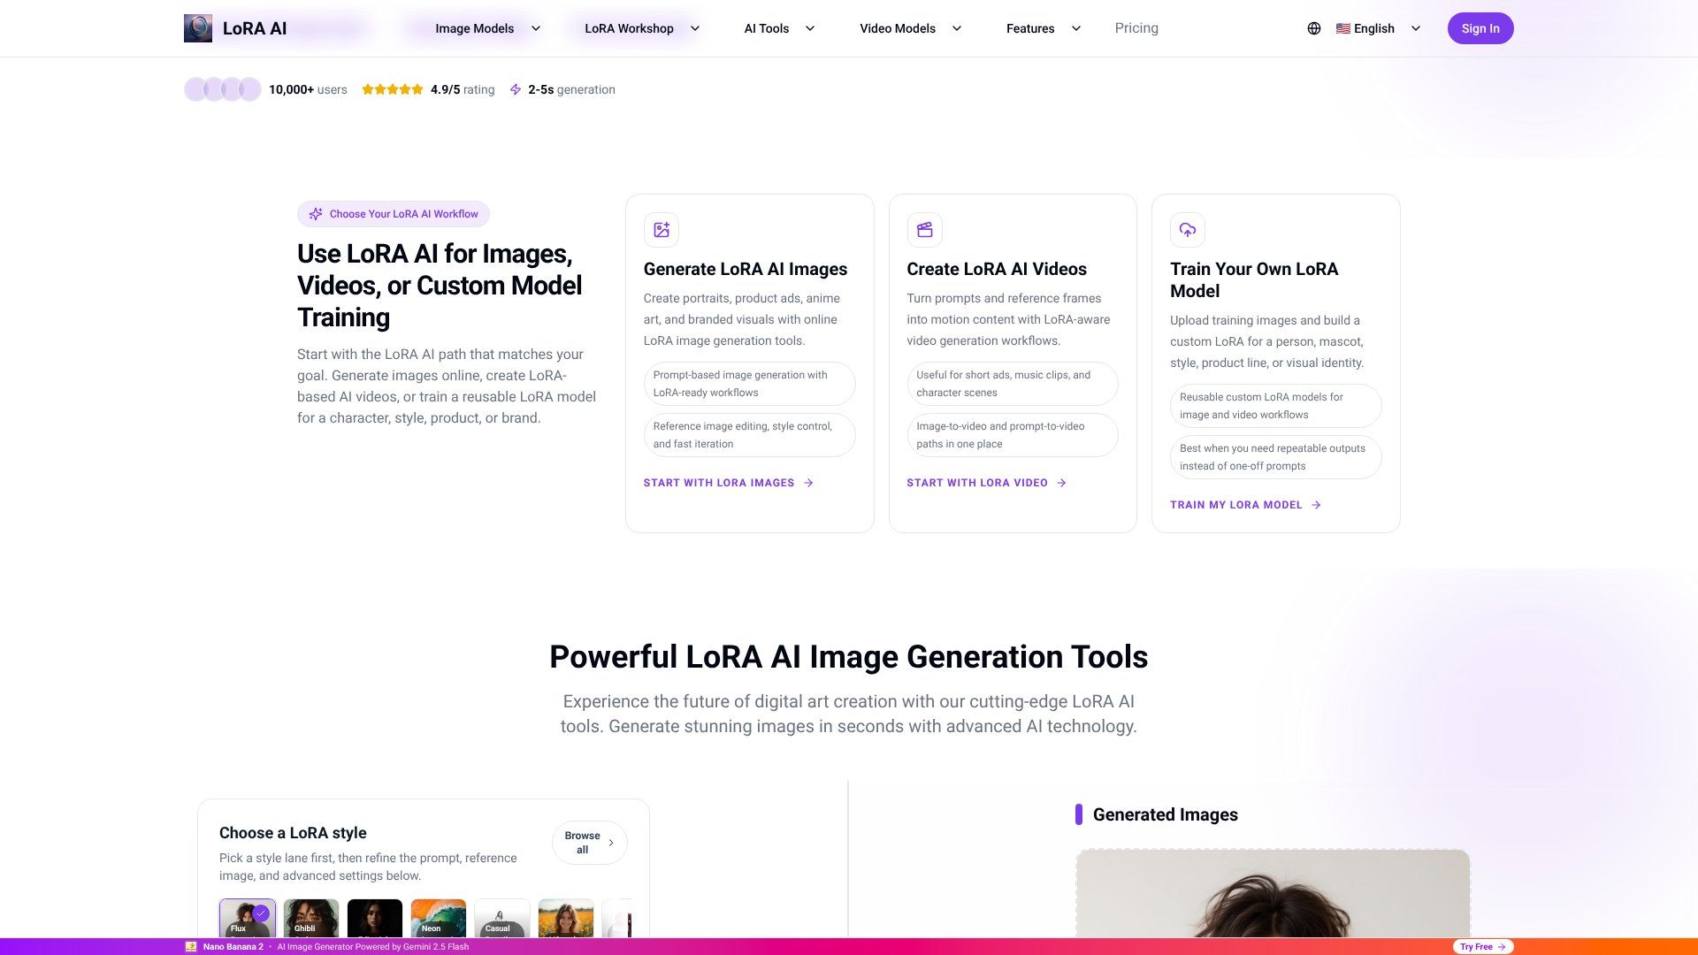
Task: Select the Casual style thumbnail
Action: tap(502, 918)
